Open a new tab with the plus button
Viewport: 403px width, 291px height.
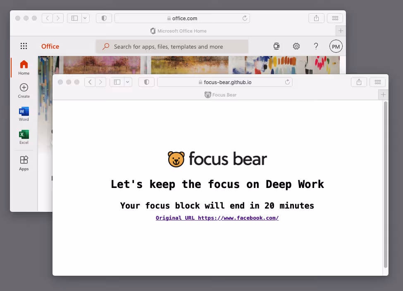pyautogui.click(x=383, y=94)
